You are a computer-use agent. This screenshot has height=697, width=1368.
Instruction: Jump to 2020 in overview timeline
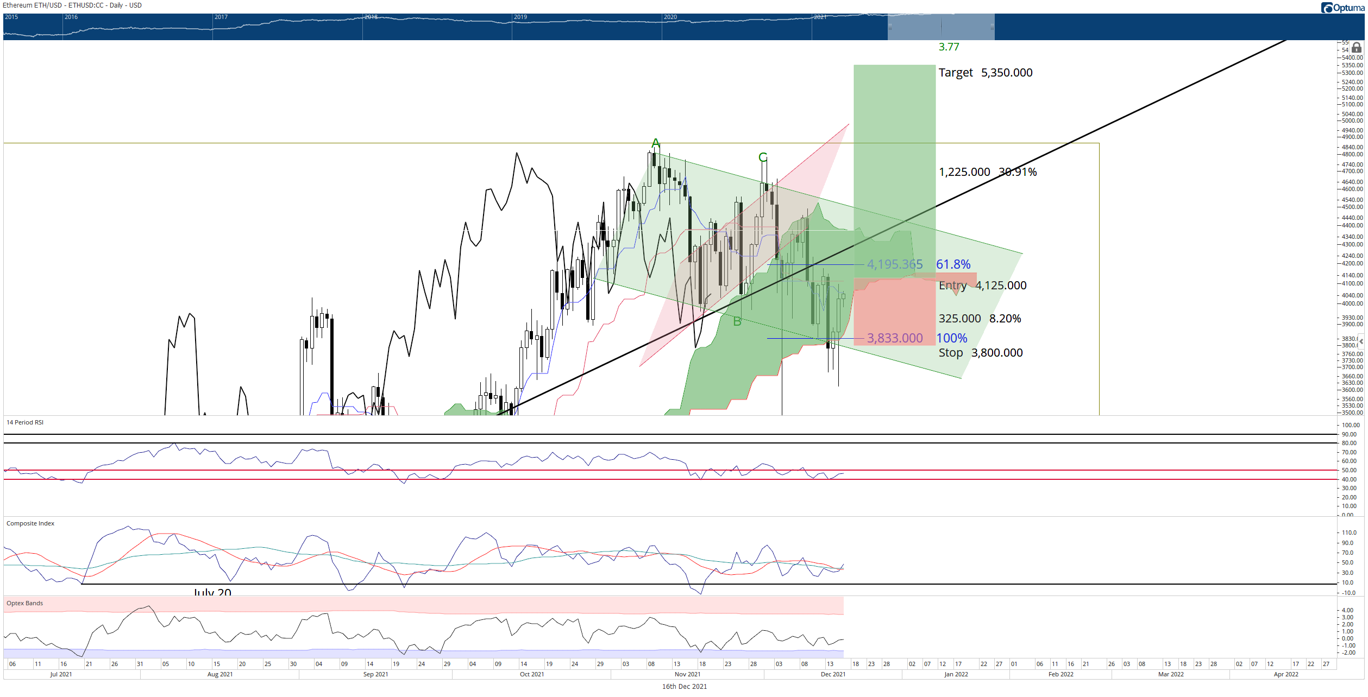(670, 17)
